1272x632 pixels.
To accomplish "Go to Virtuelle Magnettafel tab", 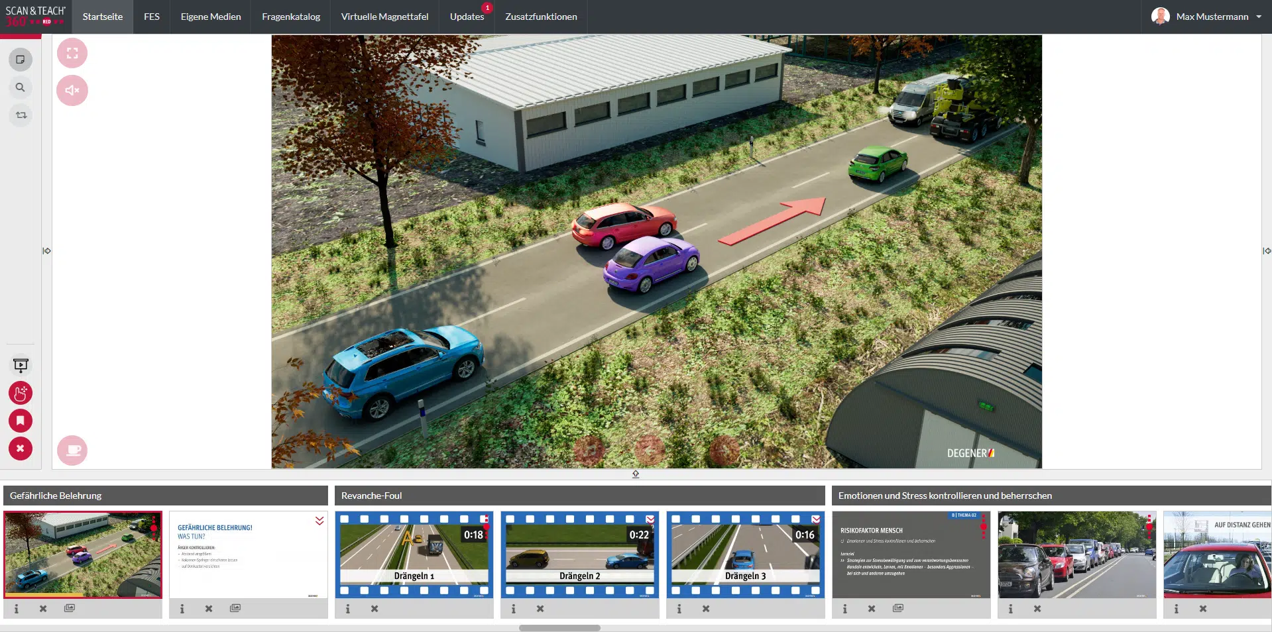I will 384,17.
